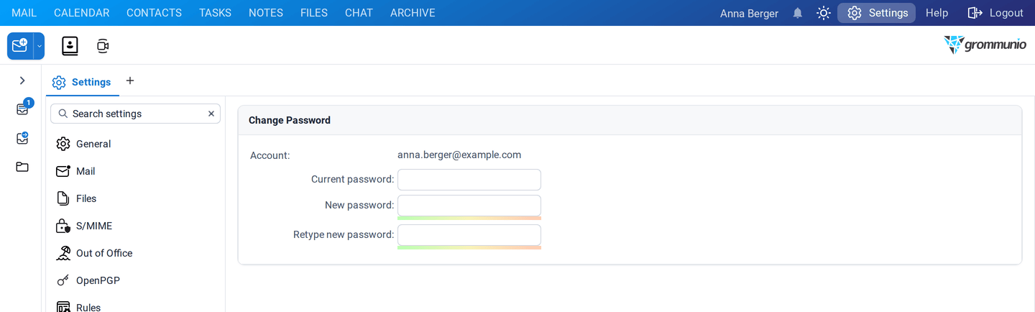This screenshot has height=312, width=1035.
Task: Select the Settings tab
Action: coord(82,82)
